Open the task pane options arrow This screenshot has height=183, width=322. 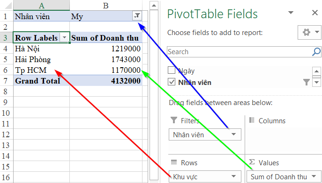click(291, 13)
